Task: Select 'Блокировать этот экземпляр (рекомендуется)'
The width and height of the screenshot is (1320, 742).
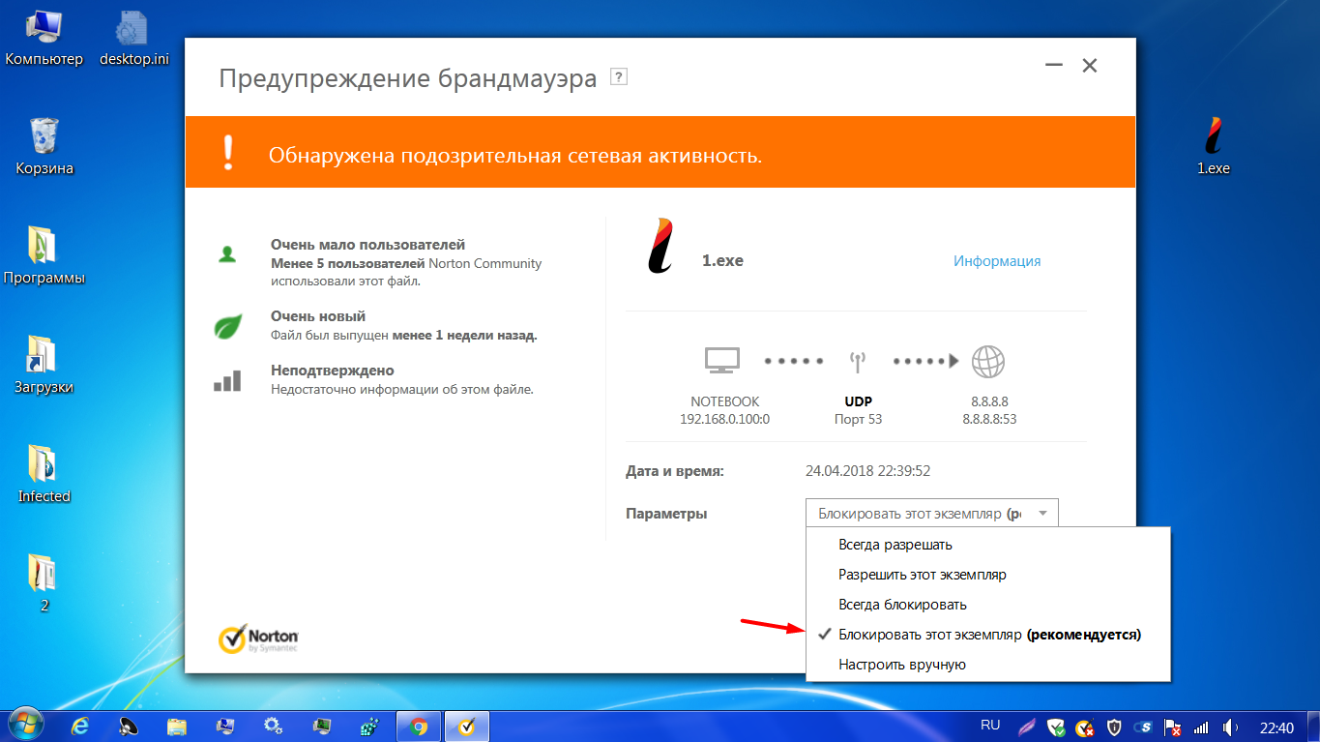Action: 988,635
